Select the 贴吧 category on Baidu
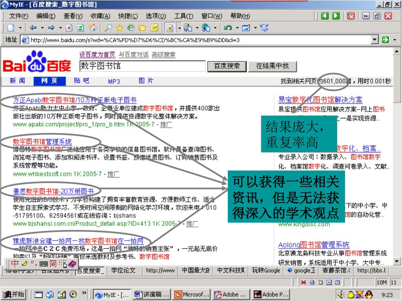This screenshot has width=402, height=301. [x=82, y=81]
